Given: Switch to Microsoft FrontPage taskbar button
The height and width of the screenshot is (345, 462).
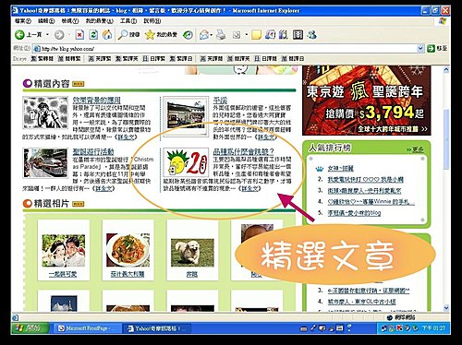Looking at the screenshot, I should click(88, 328).
